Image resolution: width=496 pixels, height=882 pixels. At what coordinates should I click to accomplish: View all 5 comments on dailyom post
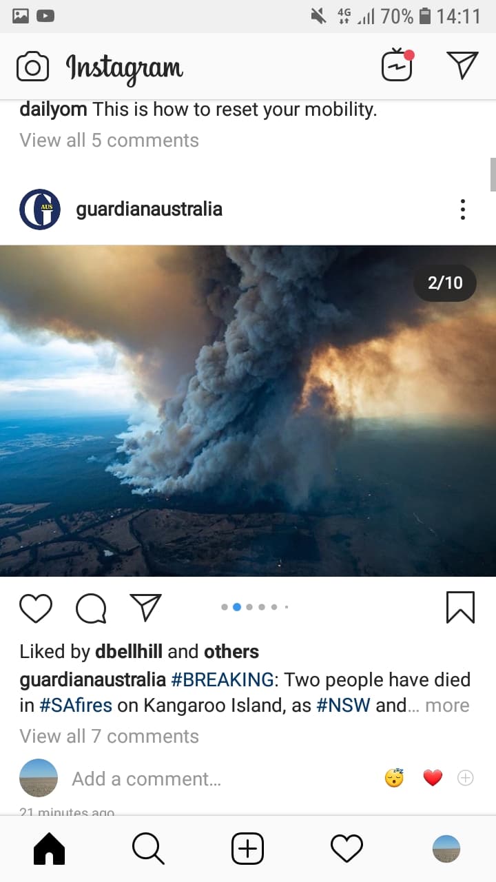click(109, 140)
